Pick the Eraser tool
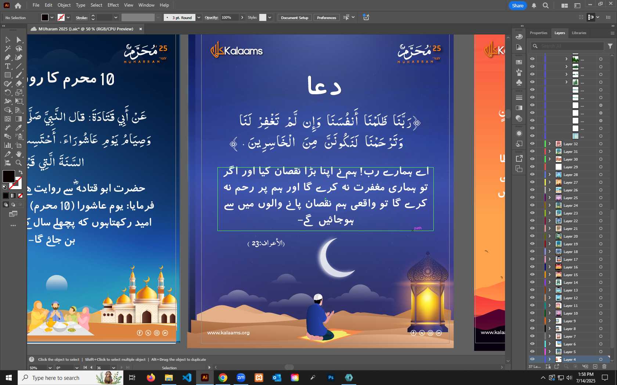Viewport: 617px width, 385px height. click(19, 84)
